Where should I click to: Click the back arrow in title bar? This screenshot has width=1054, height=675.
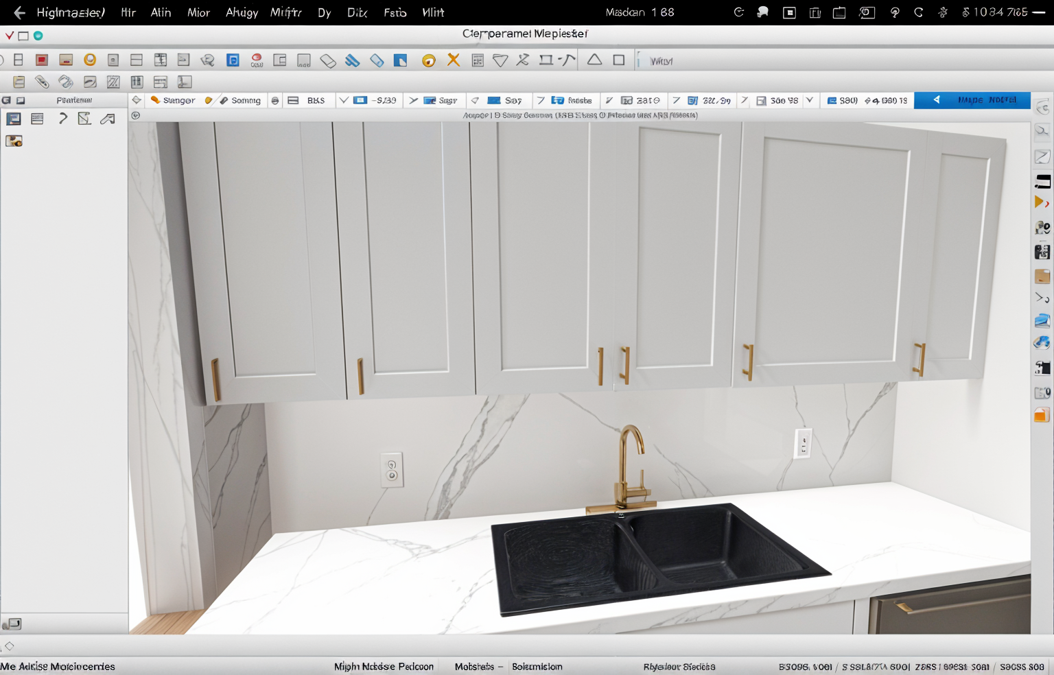(x=19, y=12)
